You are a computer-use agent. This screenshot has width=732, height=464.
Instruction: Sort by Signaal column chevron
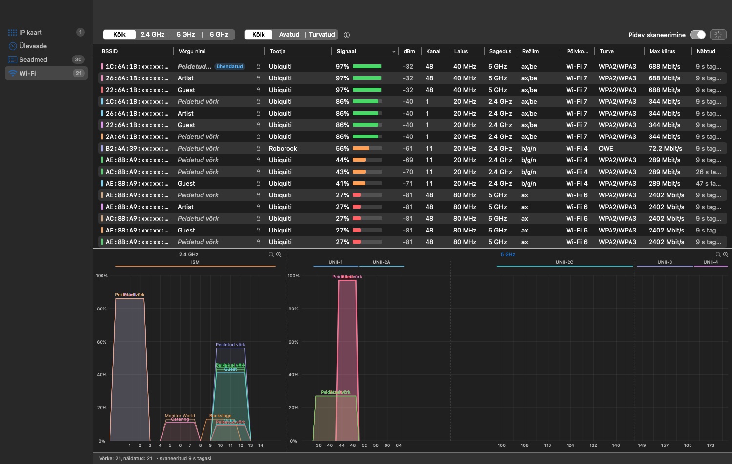pos(394,51)
